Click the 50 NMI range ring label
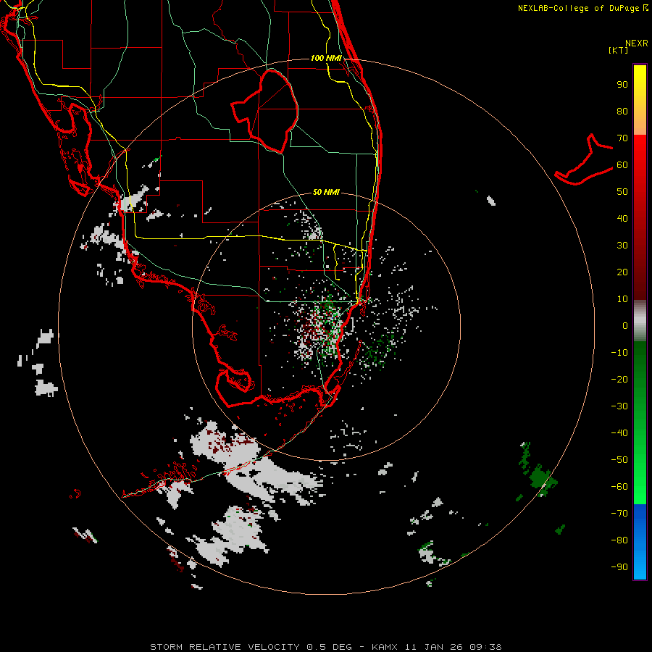Viewport: 652px width, 652px height. (326, 192)
